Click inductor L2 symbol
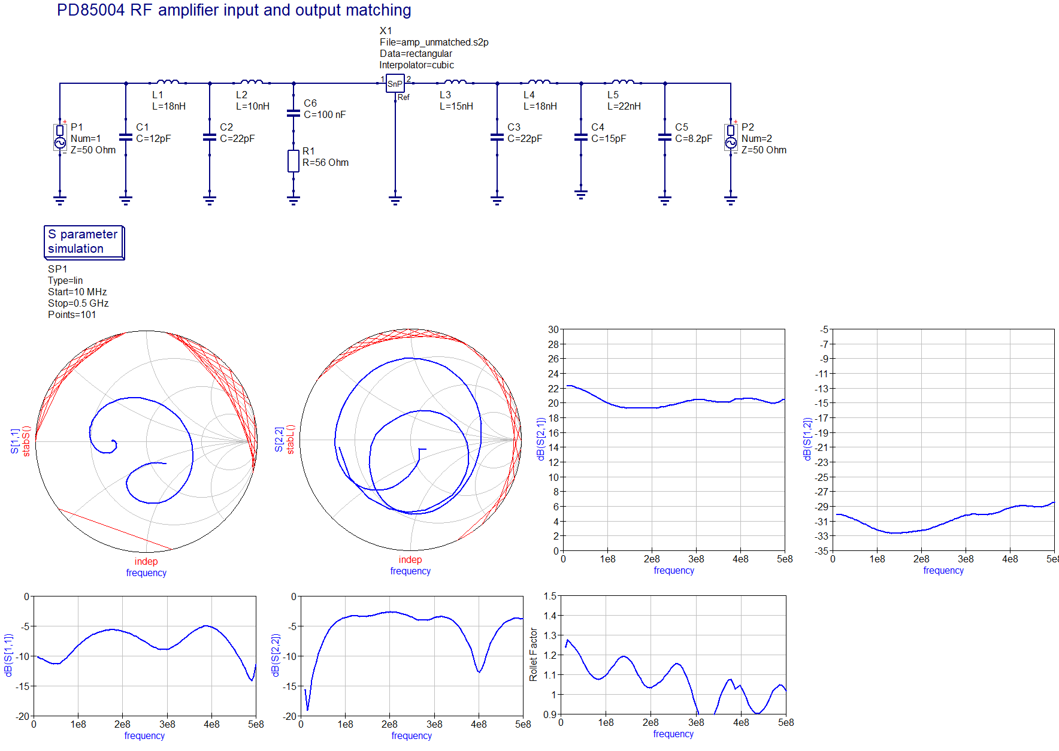This screenshot has width=1059, height=751. (252, 82)
